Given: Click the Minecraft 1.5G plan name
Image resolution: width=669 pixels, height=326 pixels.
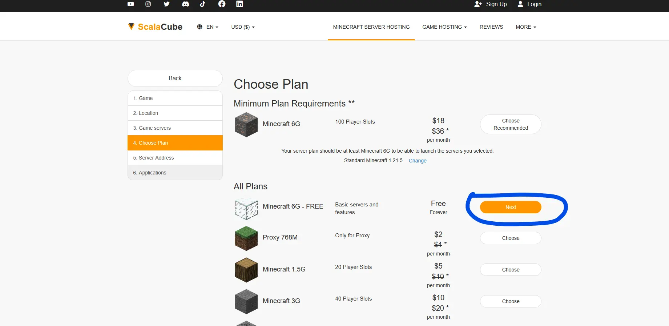Looking at the screenshot, I should [x=284, y=269].
